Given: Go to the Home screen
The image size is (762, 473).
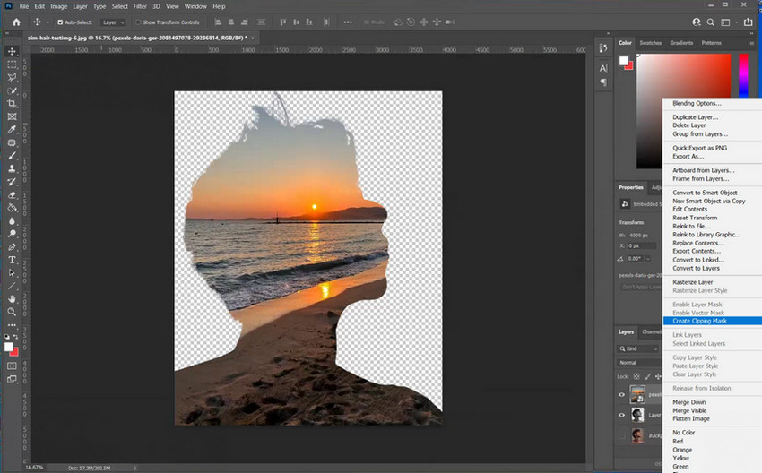Looking at the screenshot, I should pos(16,21).
